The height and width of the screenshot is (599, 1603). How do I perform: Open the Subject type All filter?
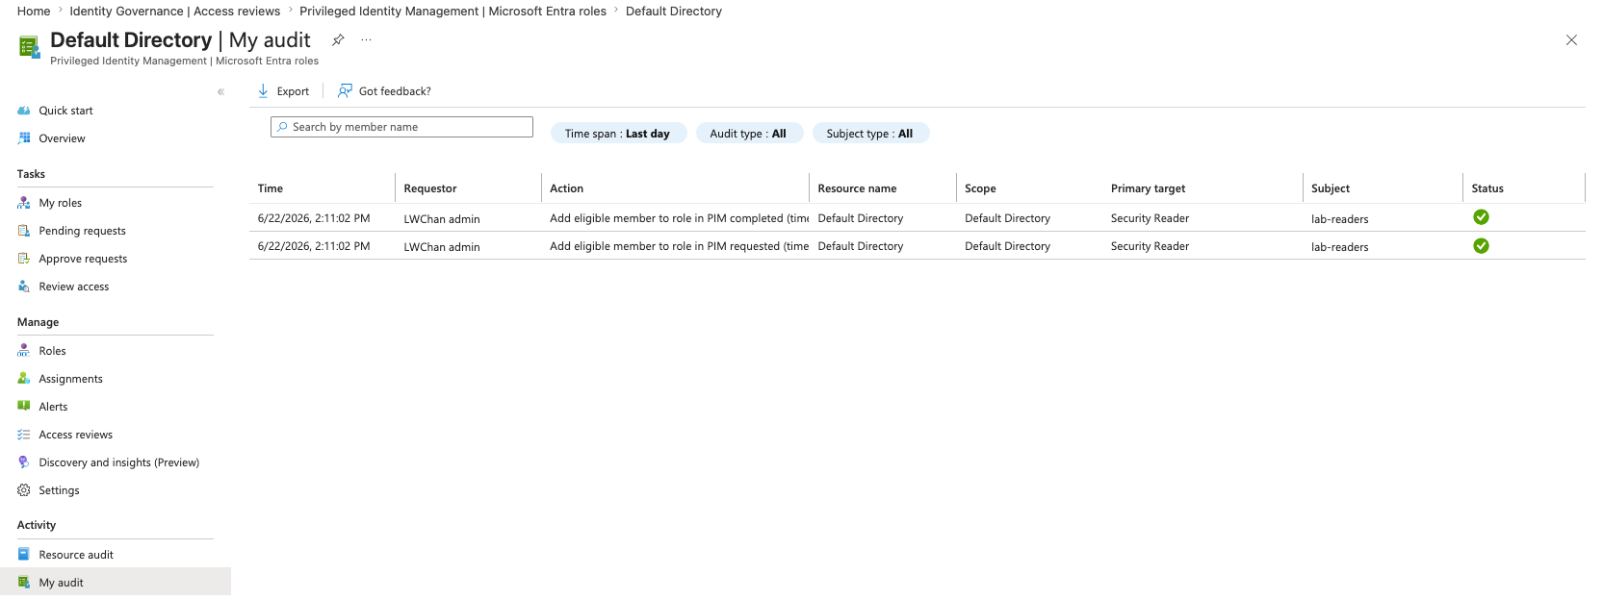[x=870, y=134]
